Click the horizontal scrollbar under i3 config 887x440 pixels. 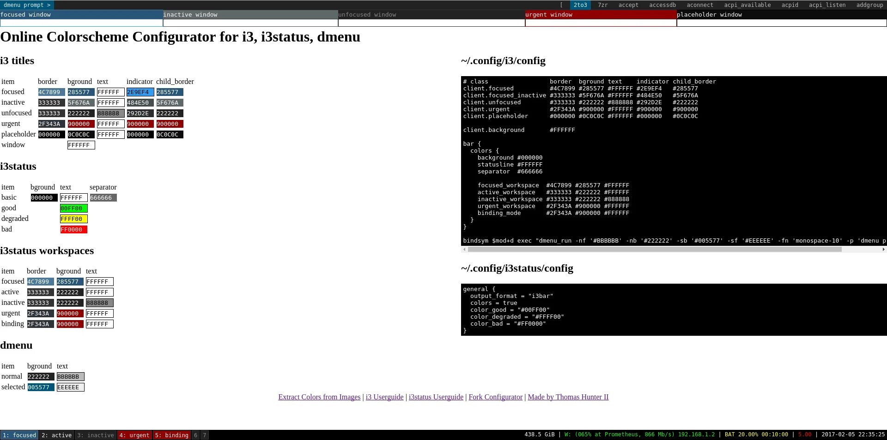tap(655, 250)
